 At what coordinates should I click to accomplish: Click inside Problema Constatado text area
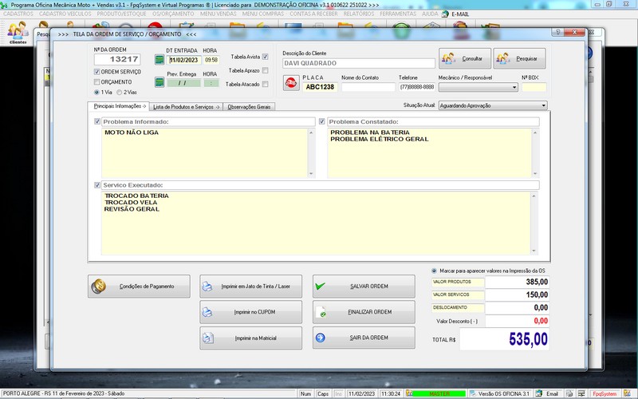pos(429,153)
